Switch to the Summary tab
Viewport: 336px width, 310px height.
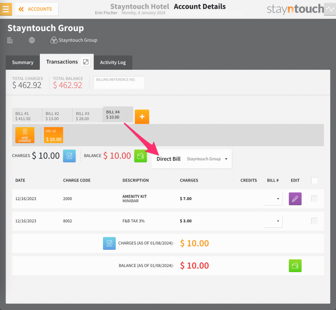[23, 62]
